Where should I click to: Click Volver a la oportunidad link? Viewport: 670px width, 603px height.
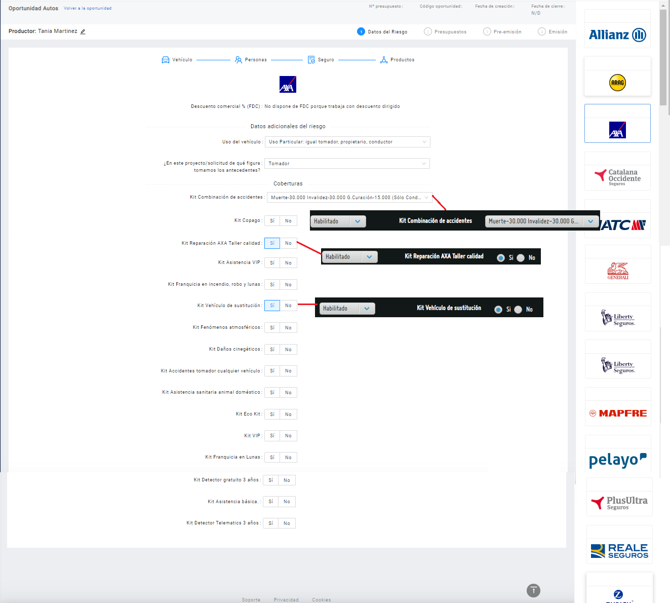pos(88,9)
